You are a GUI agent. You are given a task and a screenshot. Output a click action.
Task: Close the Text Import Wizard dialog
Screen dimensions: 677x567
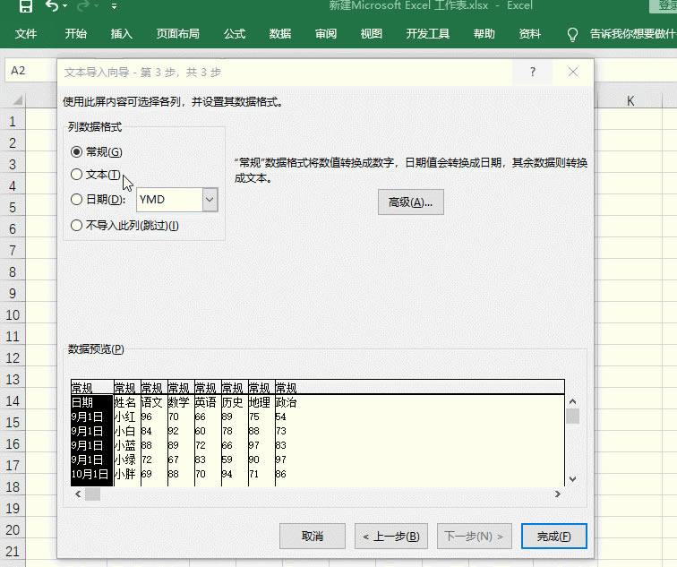(x=572, y=73)
